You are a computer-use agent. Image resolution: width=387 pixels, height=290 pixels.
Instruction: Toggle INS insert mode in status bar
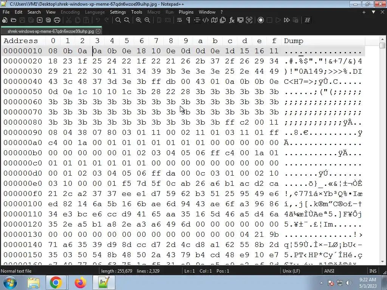pos(373,271)
